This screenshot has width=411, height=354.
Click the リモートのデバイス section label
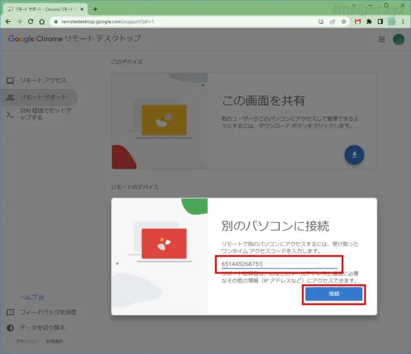click(x=135, y=187)
